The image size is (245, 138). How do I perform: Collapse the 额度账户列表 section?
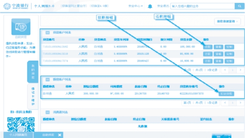pos(48,79)
